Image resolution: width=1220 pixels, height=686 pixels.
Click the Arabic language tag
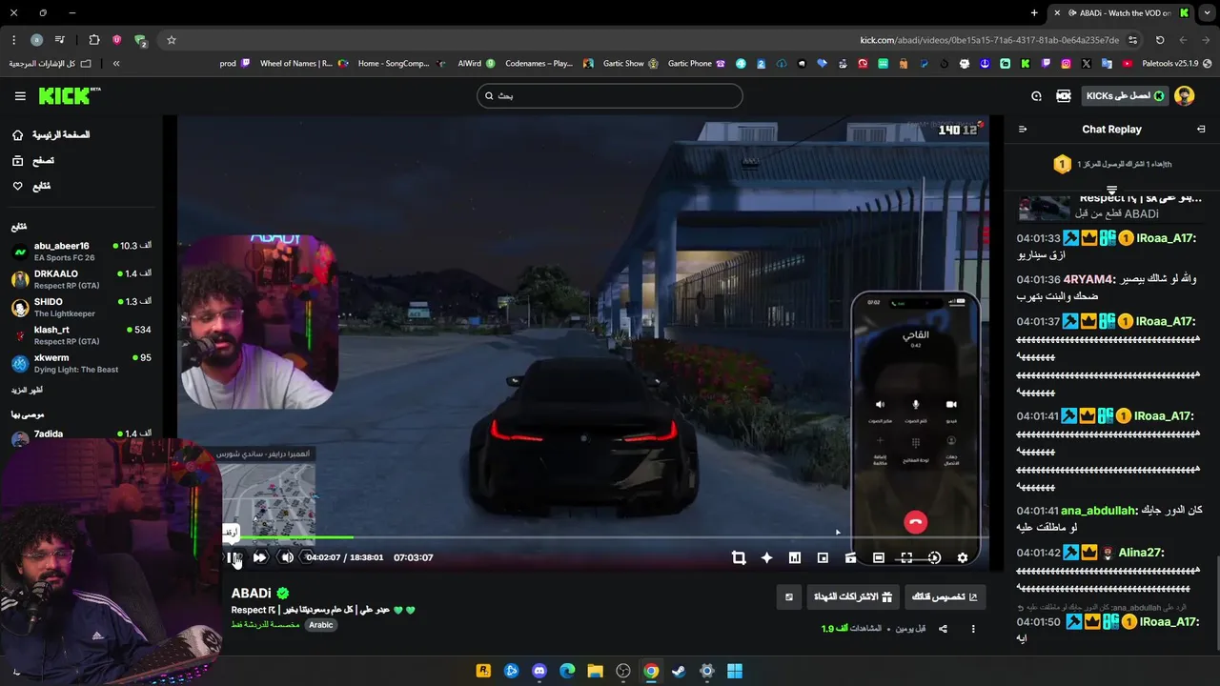coord(321,625)
